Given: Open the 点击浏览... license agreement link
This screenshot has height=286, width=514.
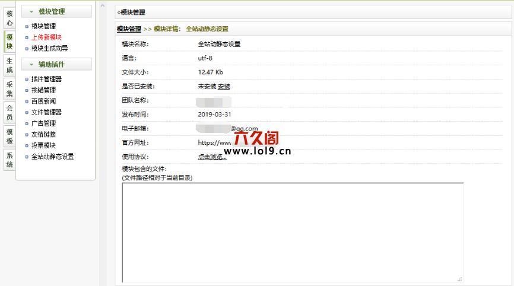Looking at the screenshot, I should pos(212,157).
